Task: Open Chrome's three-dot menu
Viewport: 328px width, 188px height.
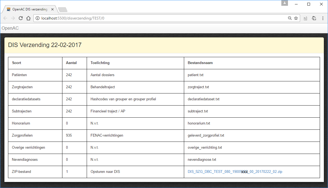Action: [323, 18]
